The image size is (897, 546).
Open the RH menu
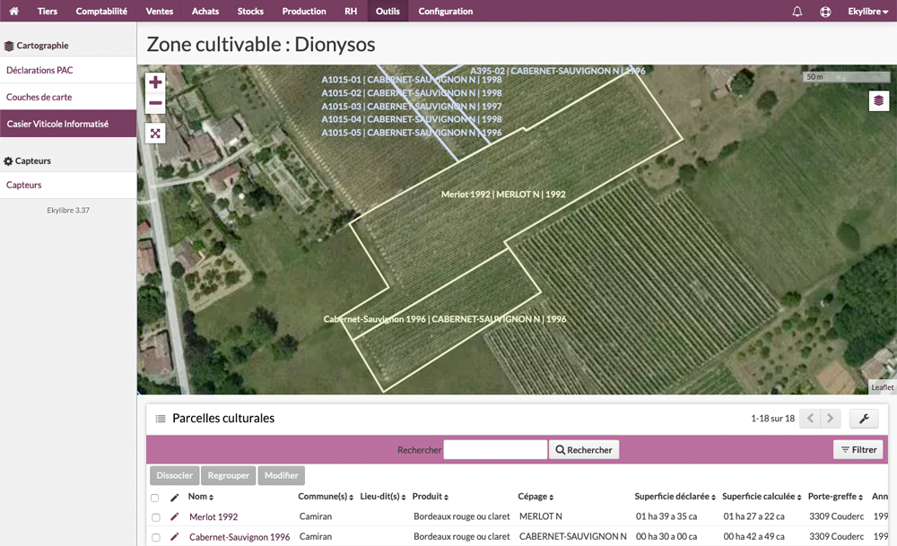(351, 12)
